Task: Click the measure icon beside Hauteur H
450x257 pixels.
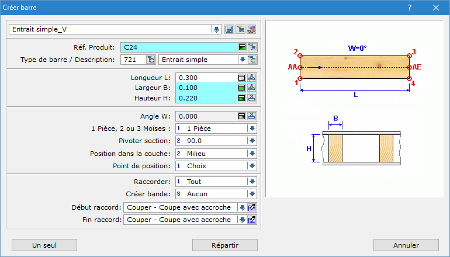Action: click(252, 98)
